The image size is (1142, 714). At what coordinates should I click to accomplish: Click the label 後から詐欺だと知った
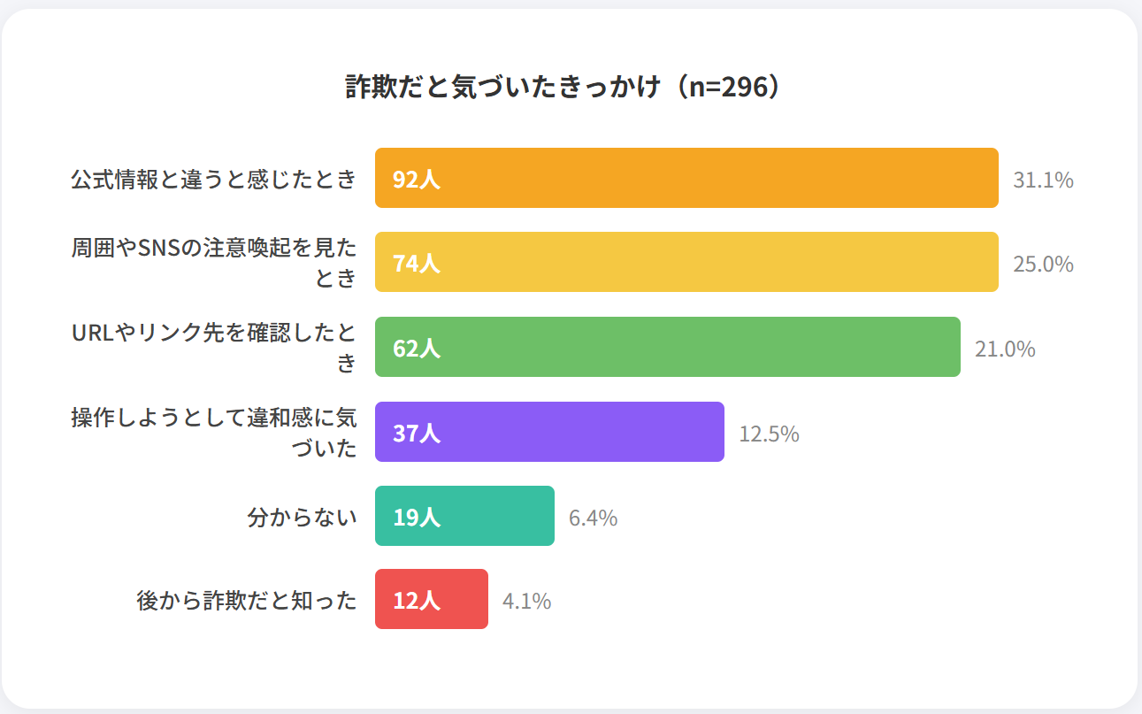coord(247,601)
